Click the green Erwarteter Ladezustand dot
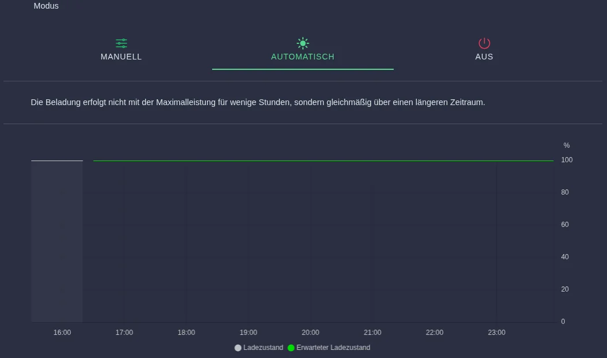607x358 pixels. [x=291, y=348]
